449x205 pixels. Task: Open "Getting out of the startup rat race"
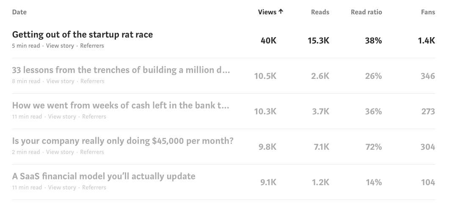click(83, 35)
